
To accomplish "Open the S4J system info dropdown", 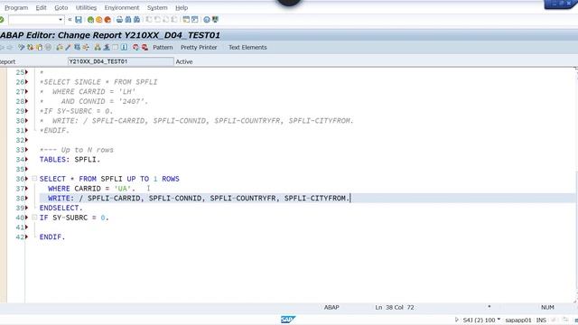I will coord(499,320).
